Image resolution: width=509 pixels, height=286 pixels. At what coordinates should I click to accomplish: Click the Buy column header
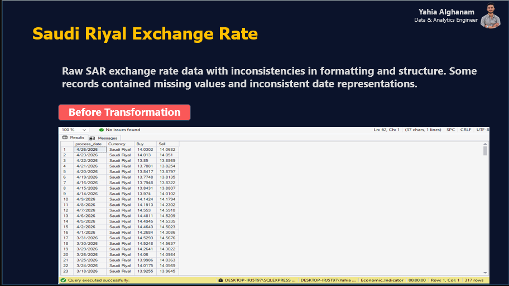click(145, 144)
